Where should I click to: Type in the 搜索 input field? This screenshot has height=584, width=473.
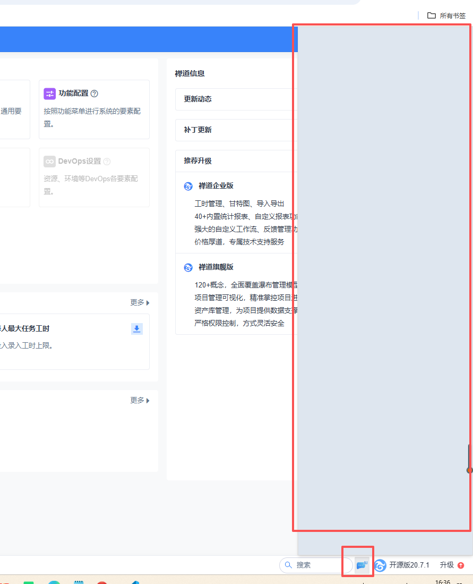[315, 565]
